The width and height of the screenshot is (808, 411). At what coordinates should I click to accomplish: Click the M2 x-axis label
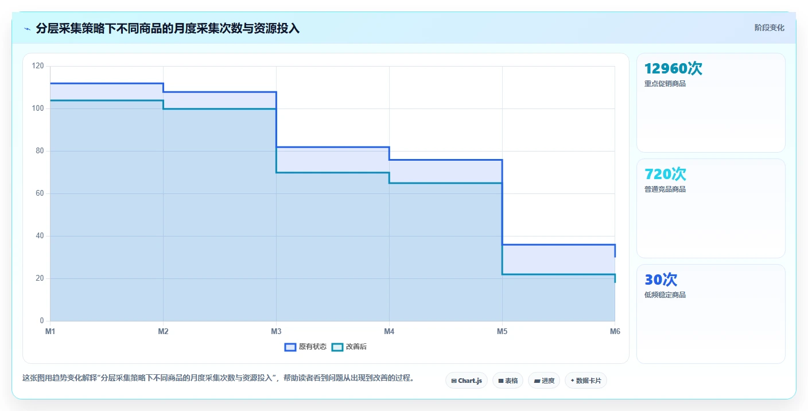[163, 331]
